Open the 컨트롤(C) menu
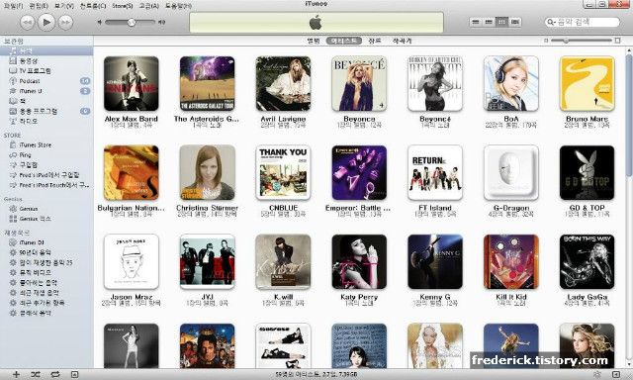The image size is (633, 380). click(x=93, y=6)
